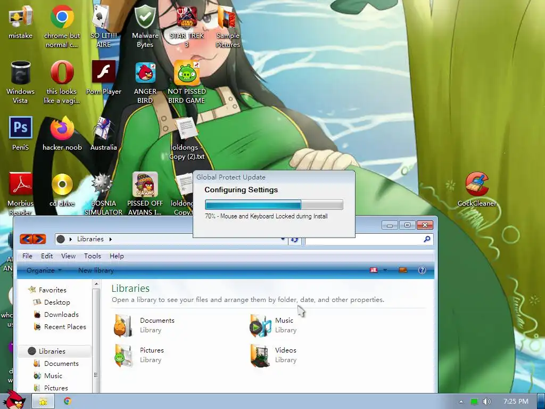Open the Pictures library in main pane
This screenshot has width=545, height=409.
[139, 355]
